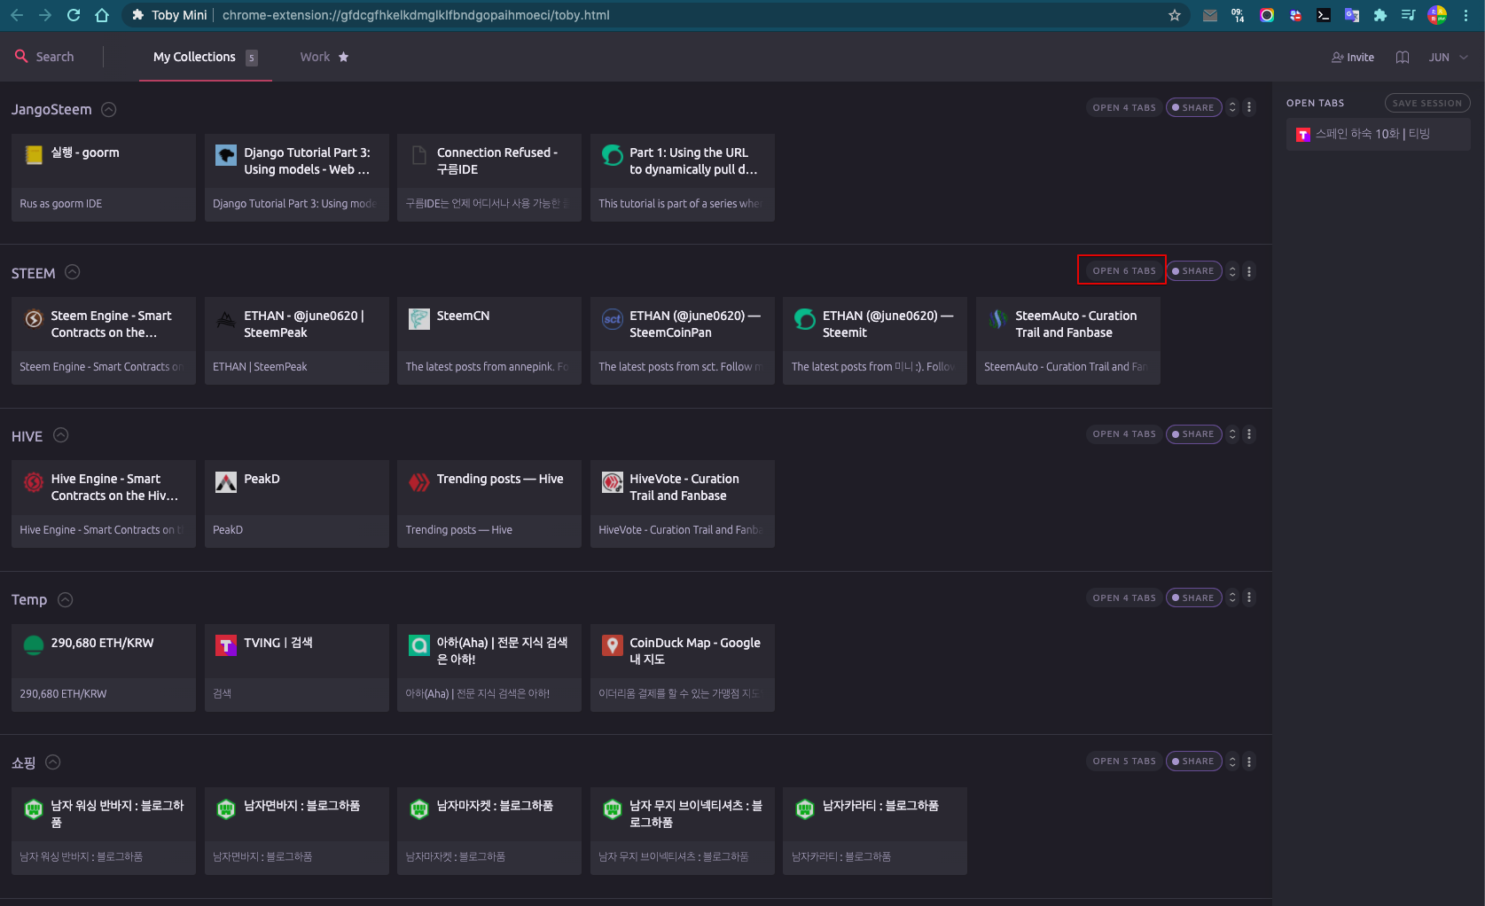
Task: Open the bookmark book icon in header
Action: pos(1403,57)
